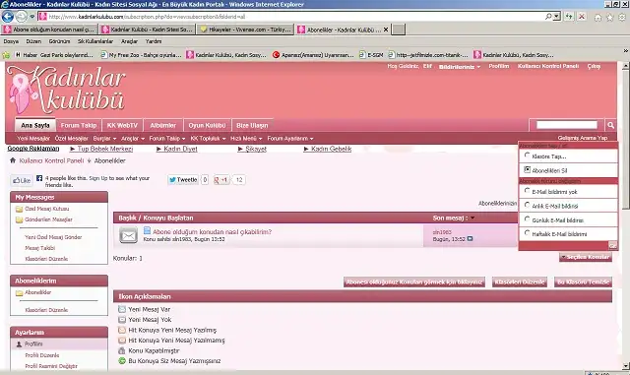Image resolution: width=630 pixels, height=375 pixels.
Task: Expand the Bildirilerimiz dropdown
Action: click(x=460, y=67)
